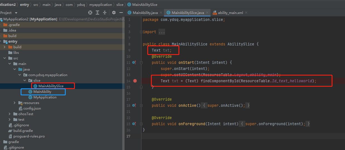345x150 pixels.
Task: Click the override gutter icon on line 11
Action: pyautogui.click(x=134, y=62)
